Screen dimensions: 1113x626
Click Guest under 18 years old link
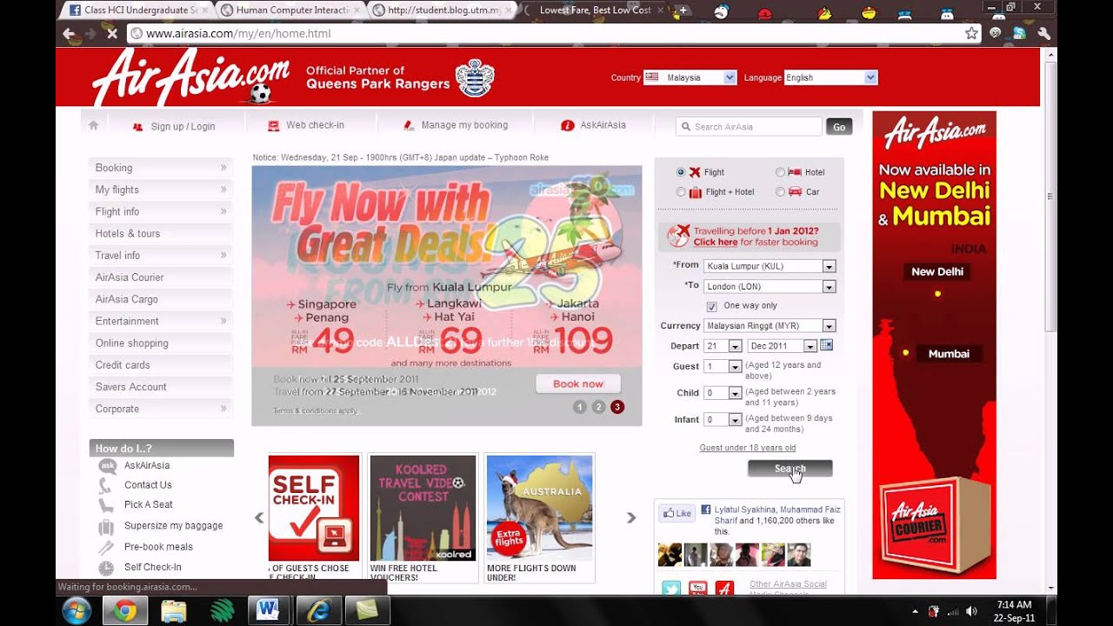pos(748,448)
